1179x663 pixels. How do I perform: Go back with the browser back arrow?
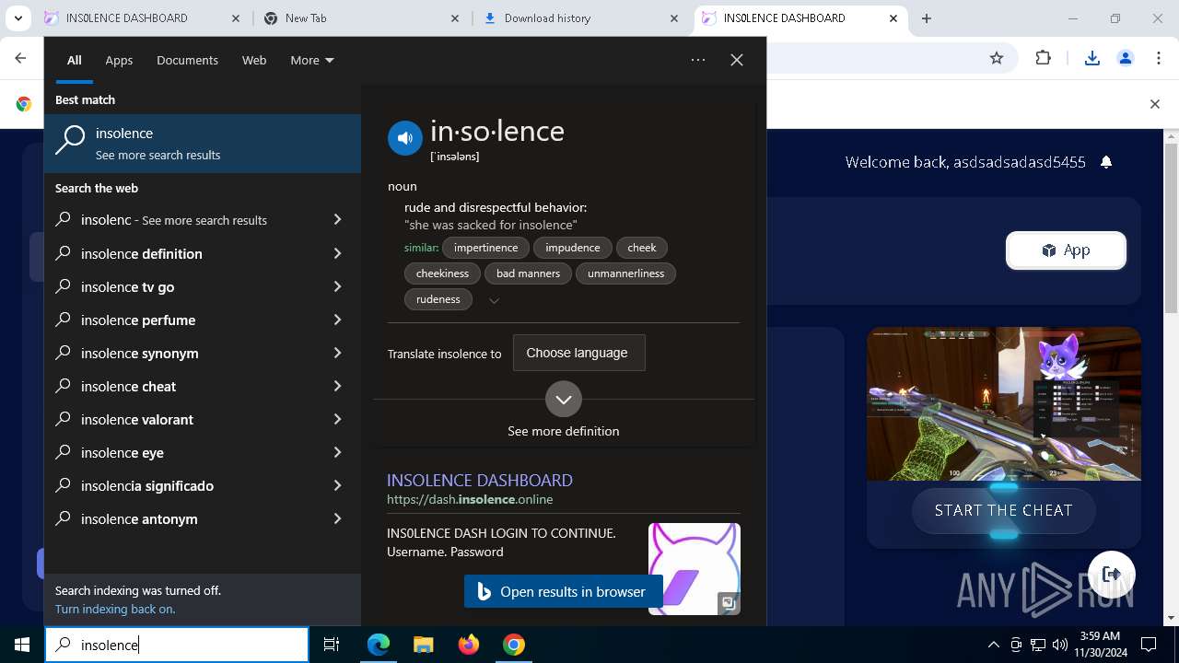click(20, 58)
